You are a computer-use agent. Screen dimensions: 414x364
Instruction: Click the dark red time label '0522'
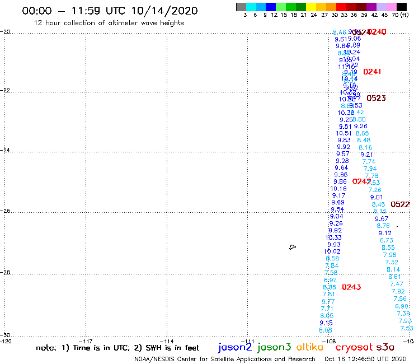[400, 204]
